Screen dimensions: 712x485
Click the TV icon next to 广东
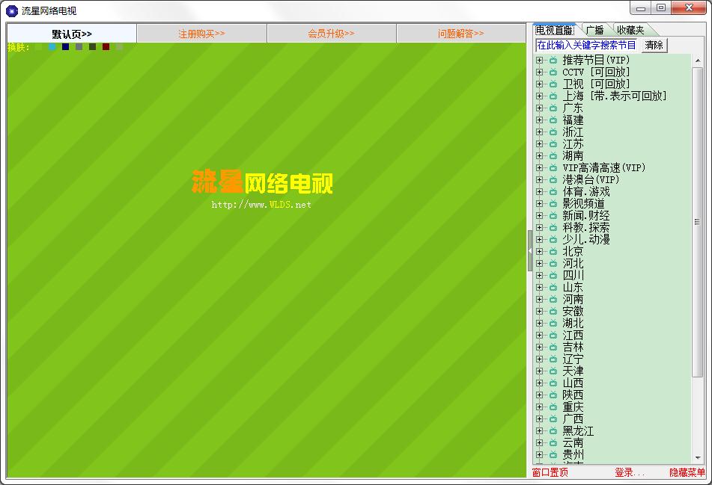[553, 108]
